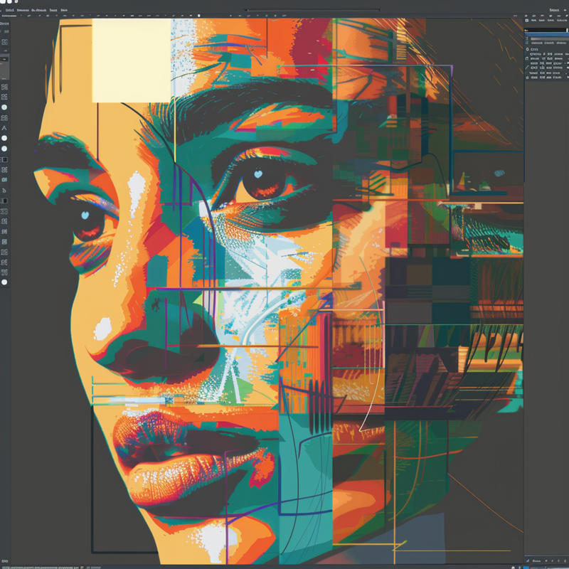Screen dimensions: 569x569
Task: Click the hook-shaped tool in the left toolbar
Action: 4,191
